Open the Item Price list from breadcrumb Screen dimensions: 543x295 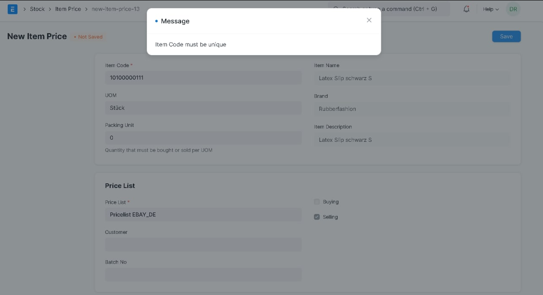(x=68, y=8)
